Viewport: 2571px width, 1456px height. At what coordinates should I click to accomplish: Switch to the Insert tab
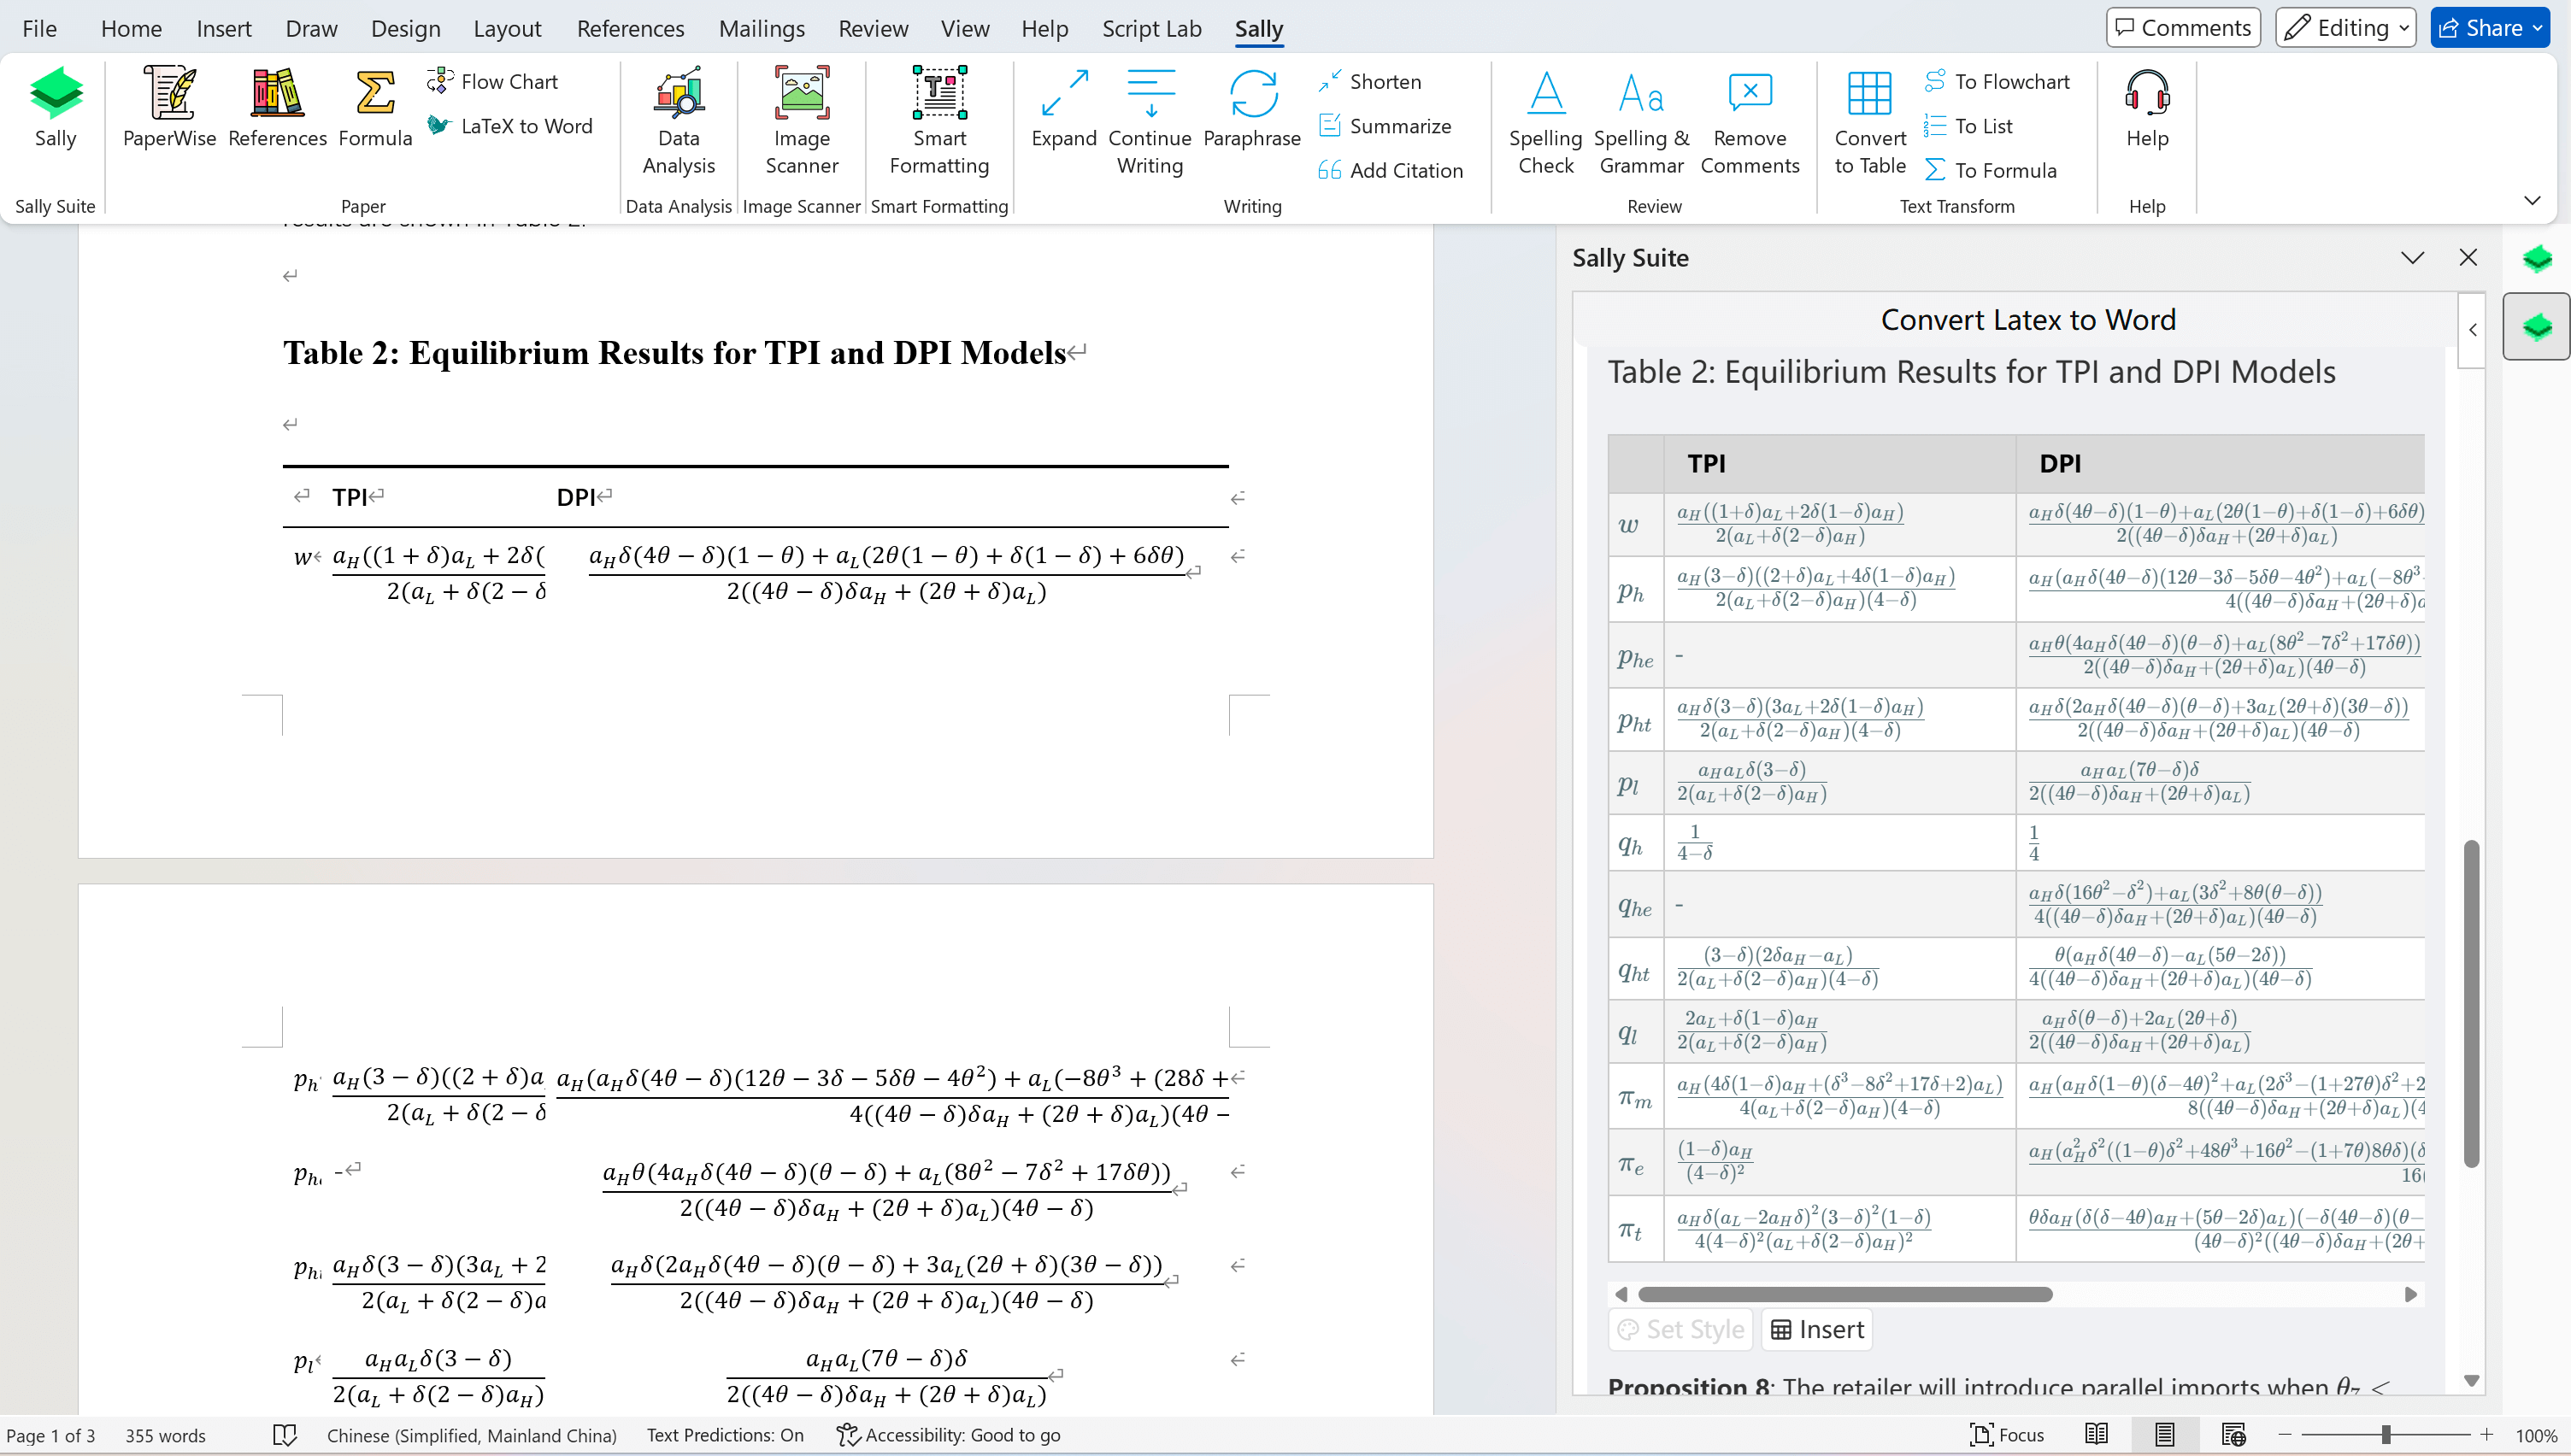[224, 28]
